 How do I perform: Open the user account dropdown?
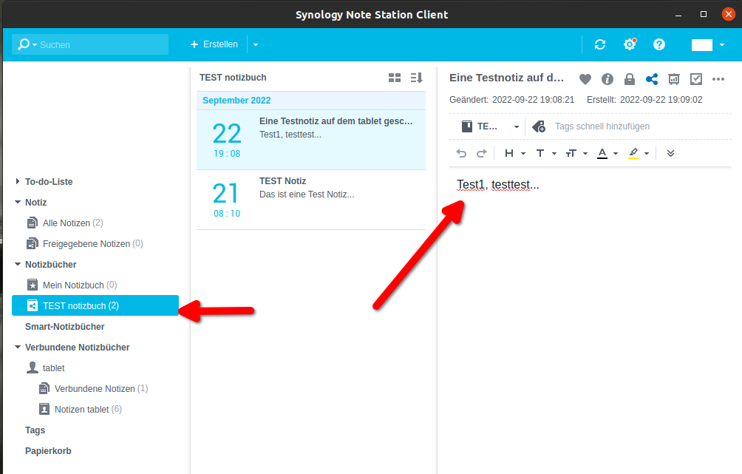click(x=721, y=45)
